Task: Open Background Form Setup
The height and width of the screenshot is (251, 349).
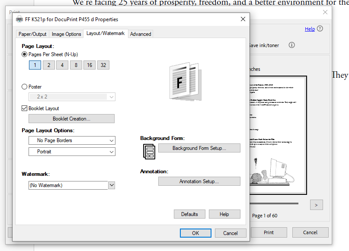Action: (199, 148)
